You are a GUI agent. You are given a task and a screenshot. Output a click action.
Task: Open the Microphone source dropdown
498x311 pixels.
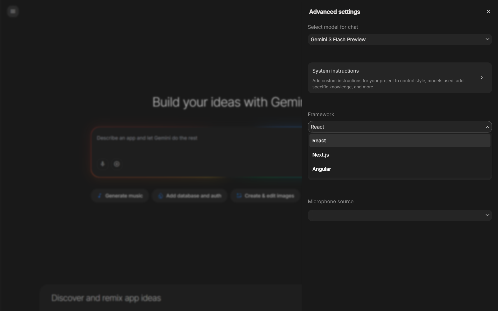click(400, 215)
